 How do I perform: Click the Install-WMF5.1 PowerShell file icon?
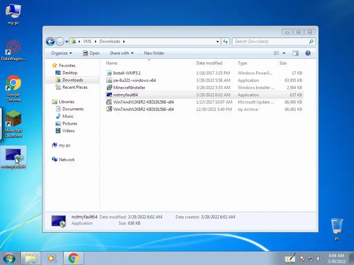pyautogui.click(x=109, y=73)
